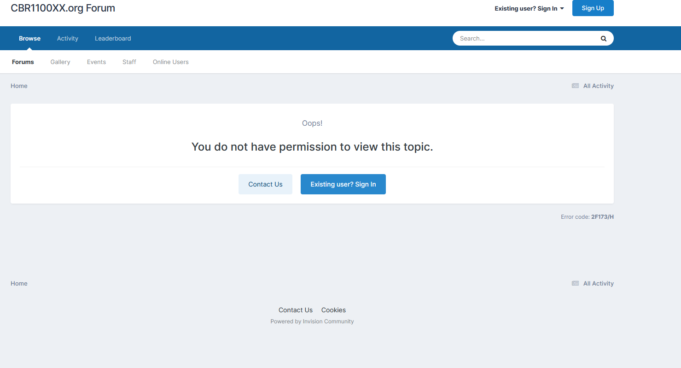Open the footer Contact Us link
Viewport: 681px width, 368px height.
click(296, 310)
